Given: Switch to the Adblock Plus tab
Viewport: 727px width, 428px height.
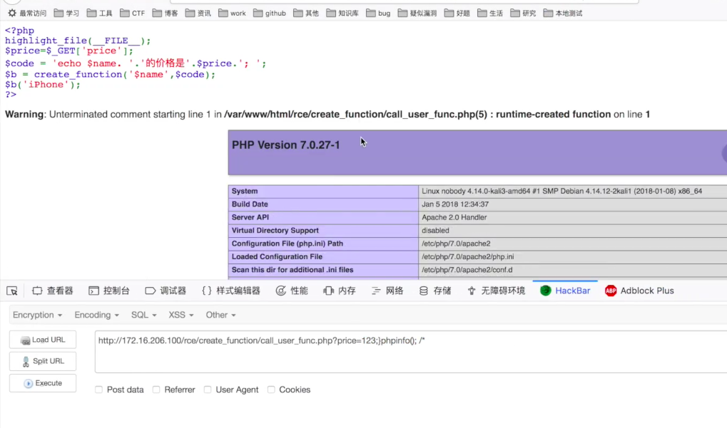Looking at the screenshot, I should [639, 291].
